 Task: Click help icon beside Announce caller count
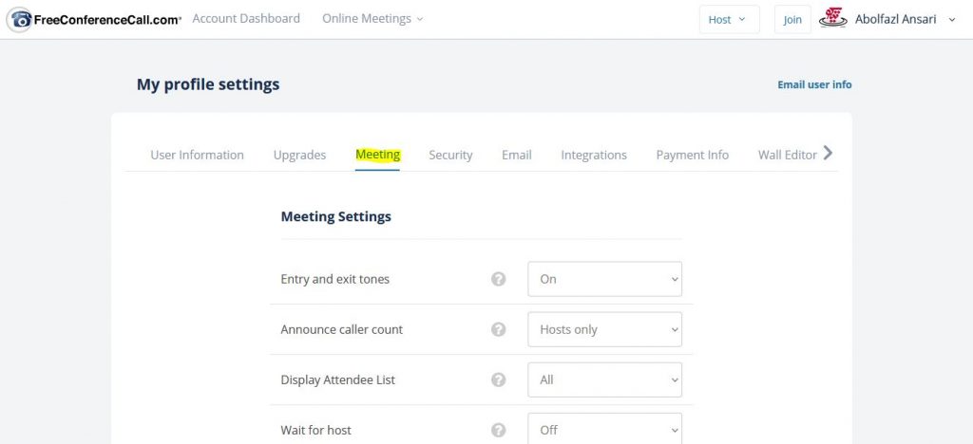(498, 329)
